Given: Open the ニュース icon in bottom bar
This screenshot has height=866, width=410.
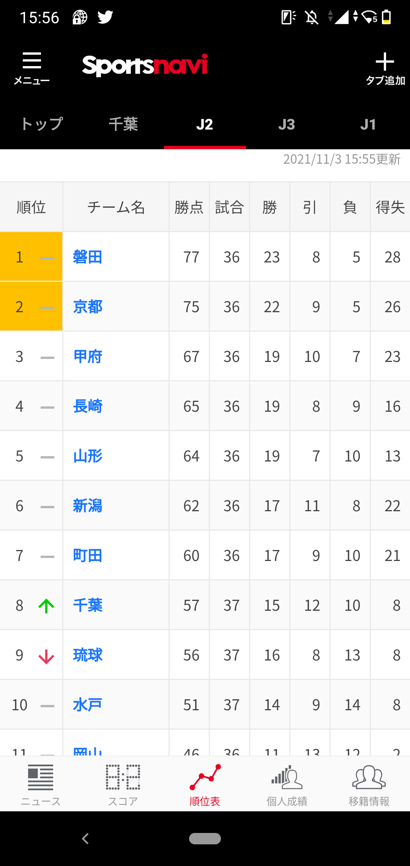Looking at the screenshot, I should coord(41,778).
